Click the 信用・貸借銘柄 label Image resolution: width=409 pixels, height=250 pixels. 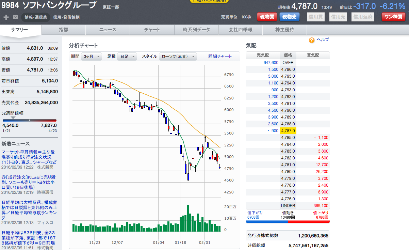66,17
